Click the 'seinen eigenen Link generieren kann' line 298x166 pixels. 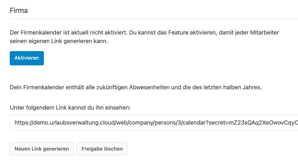pos(59,41)
